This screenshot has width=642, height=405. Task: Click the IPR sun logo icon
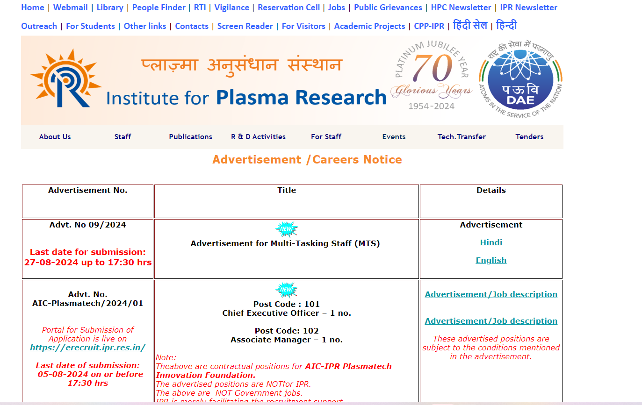(66, 78)
